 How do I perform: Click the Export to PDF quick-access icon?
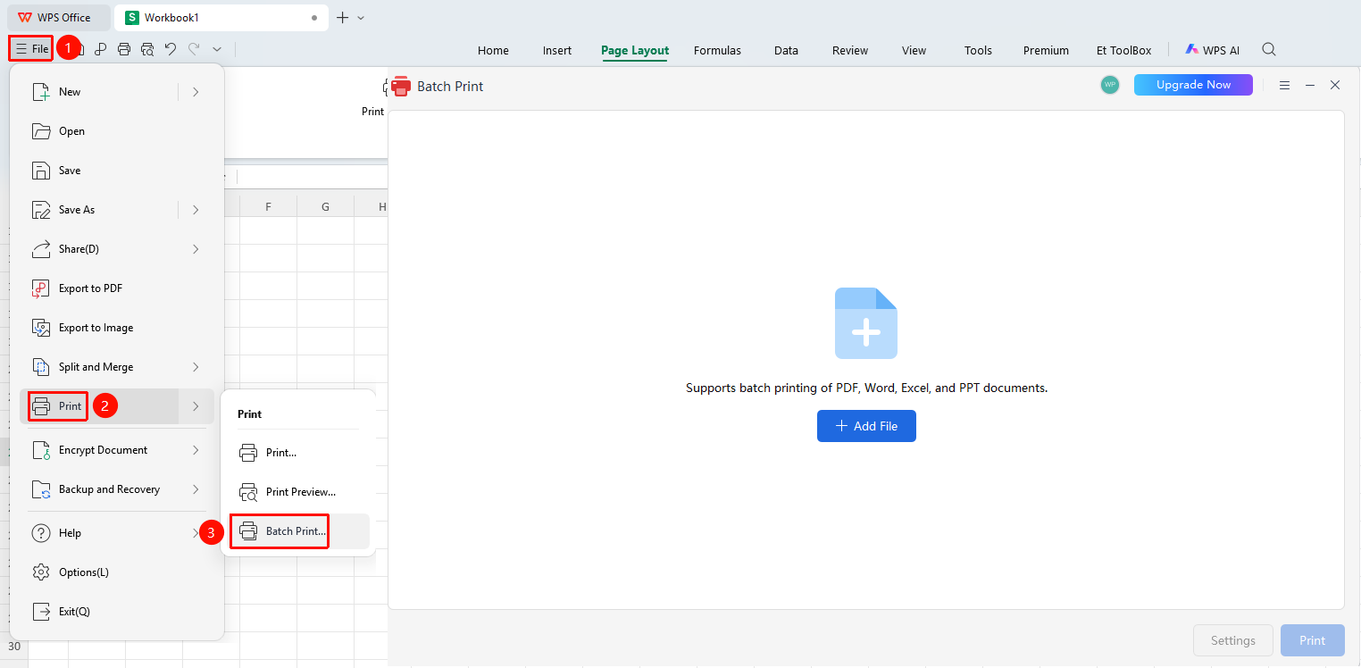tap(101, 50)
